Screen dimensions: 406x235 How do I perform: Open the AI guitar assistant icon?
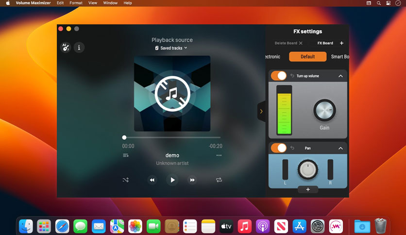pos(66,48)
